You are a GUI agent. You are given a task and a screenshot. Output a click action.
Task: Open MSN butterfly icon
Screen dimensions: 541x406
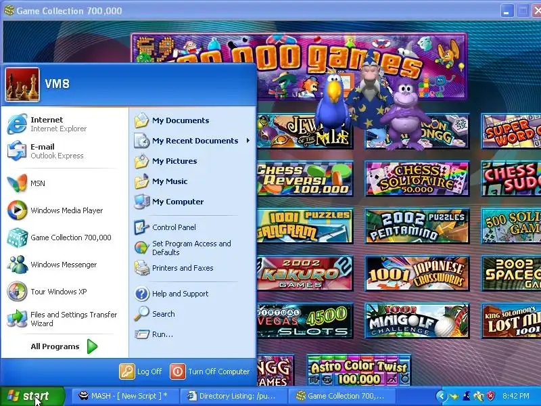(x=17, y=183)
